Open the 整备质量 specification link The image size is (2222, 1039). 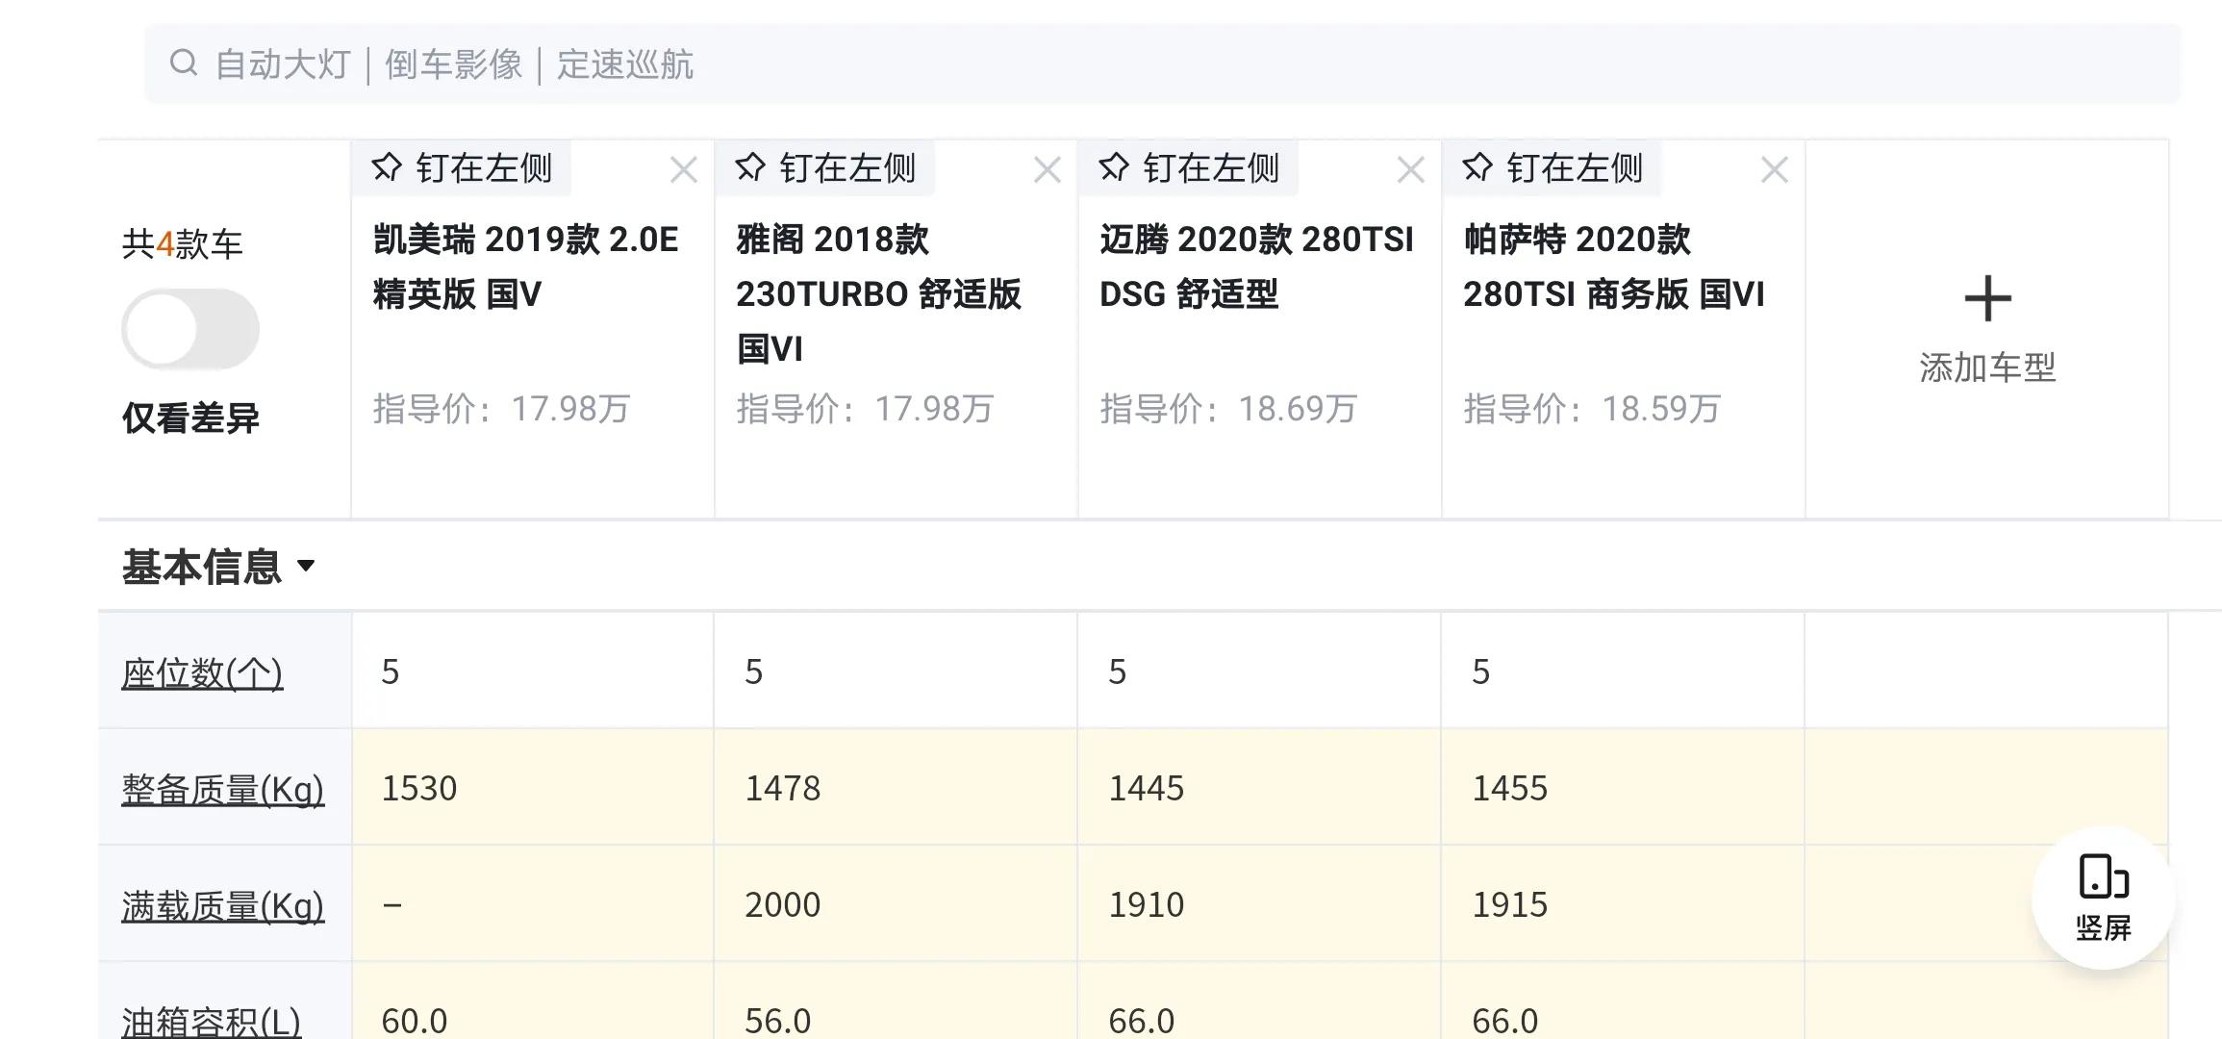coord(222,788)
